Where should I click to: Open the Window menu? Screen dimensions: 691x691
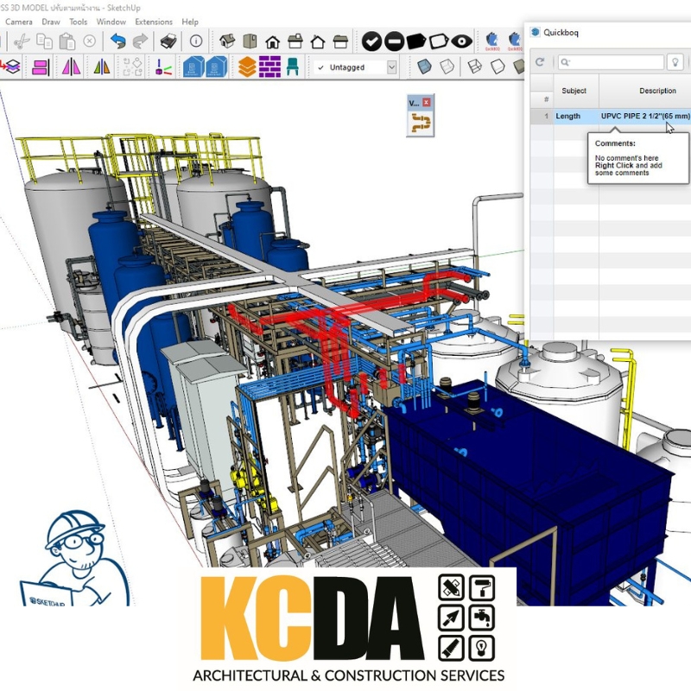tap(111, 22)
